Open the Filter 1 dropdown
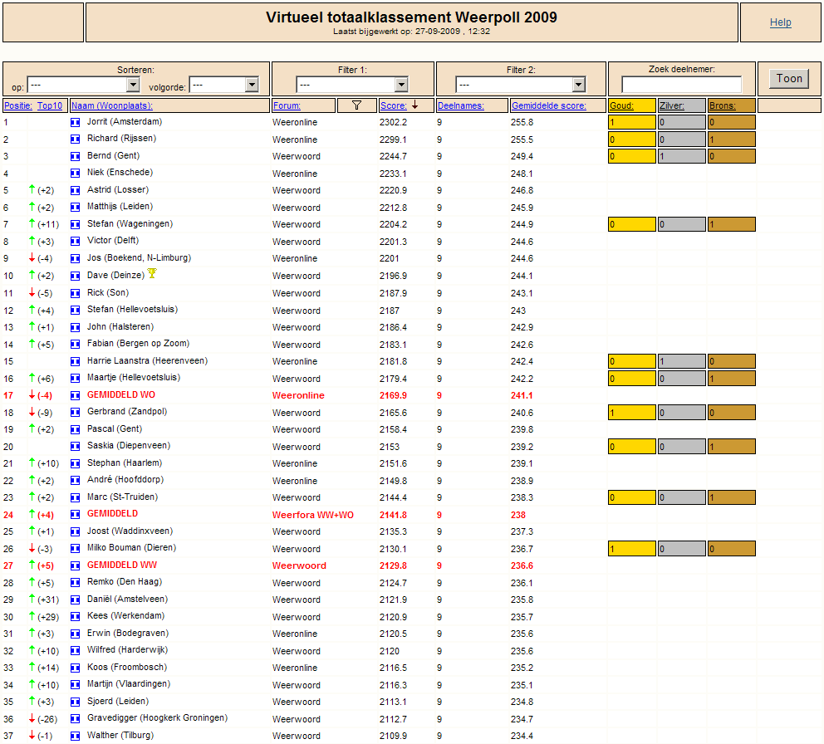Image resolution: width=824 pixels, height=744 pixels. pos(352,85)
